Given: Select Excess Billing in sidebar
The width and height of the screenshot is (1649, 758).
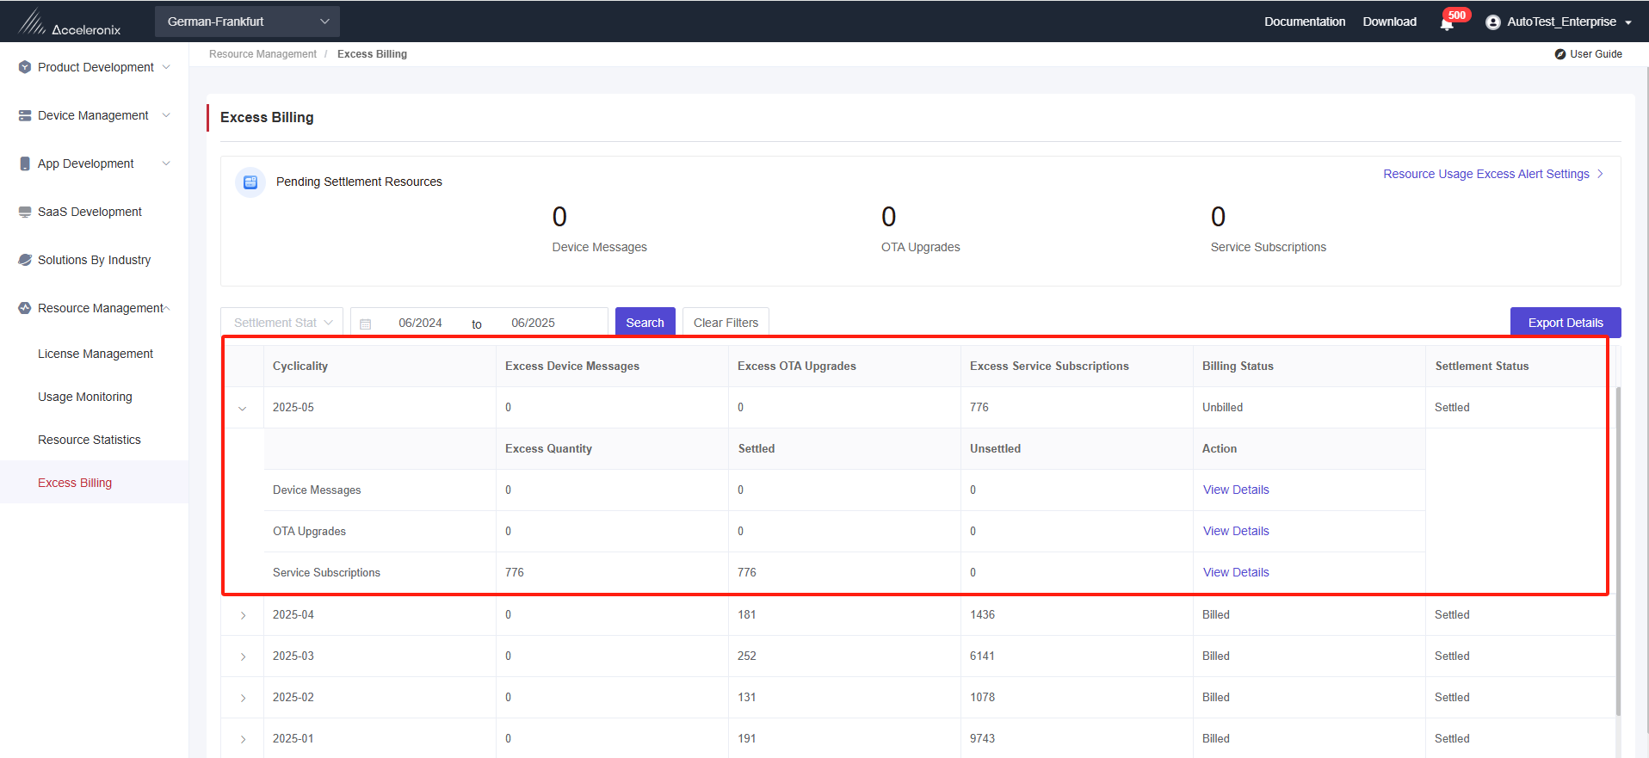Looking at the screenshot, I should coord(75,483).
